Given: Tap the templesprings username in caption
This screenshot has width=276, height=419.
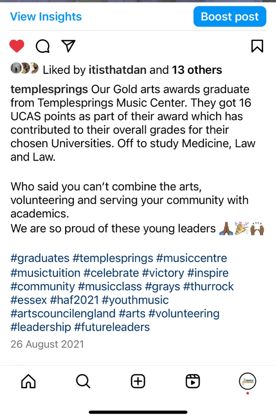Looking at the screenshot, I should point(49,89).
